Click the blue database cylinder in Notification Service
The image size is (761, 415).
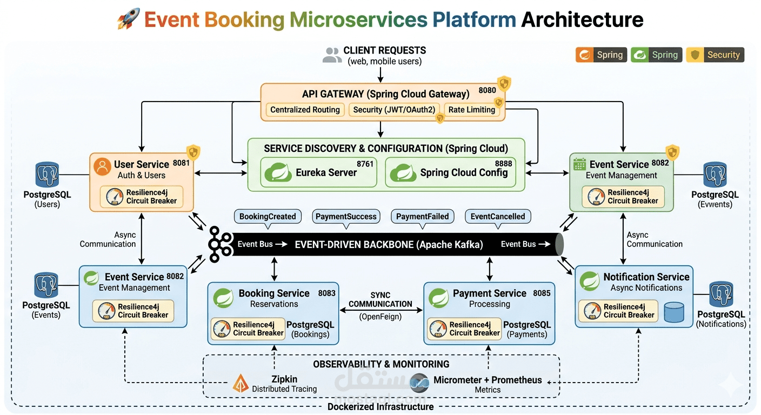click(673, 312)
